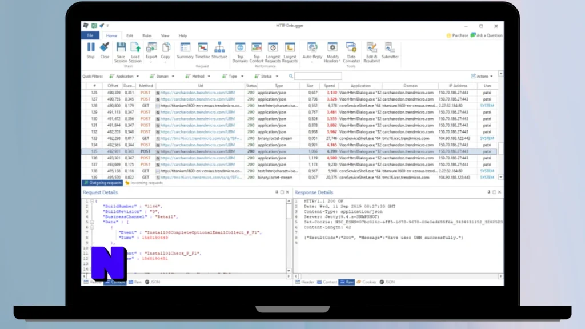Sort by the Speed column header
Viewport: 585px width, 329px height.
pos(330,86)
